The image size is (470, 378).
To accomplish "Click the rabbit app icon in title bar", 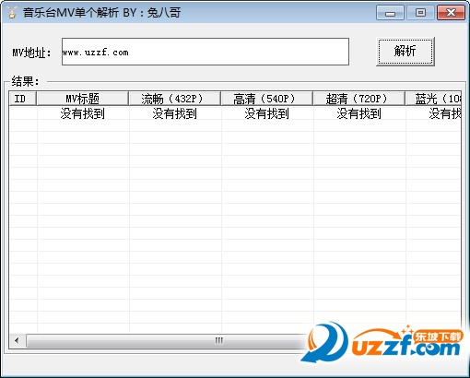I will [x=12, y=12].
